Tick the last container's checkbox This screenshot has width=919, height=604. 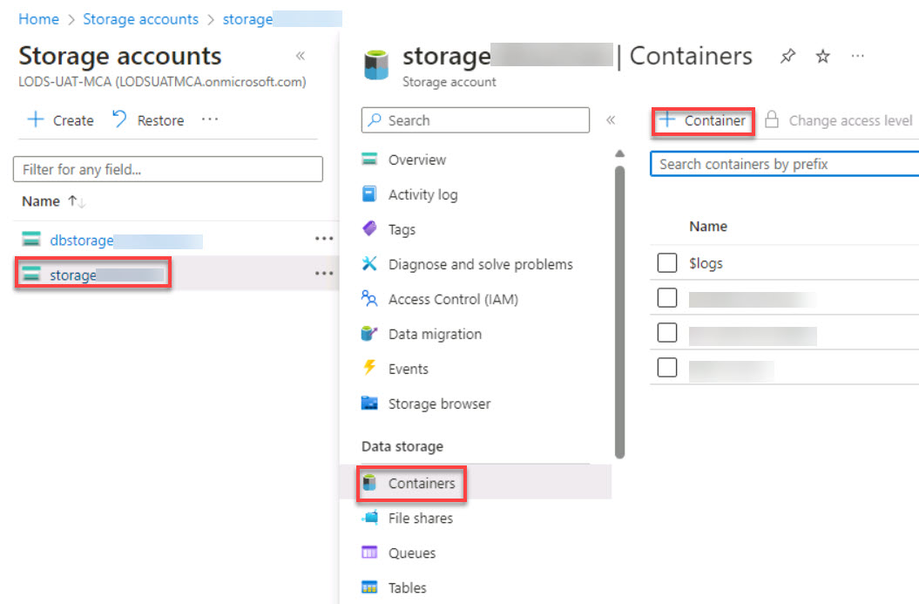[666, 367]
